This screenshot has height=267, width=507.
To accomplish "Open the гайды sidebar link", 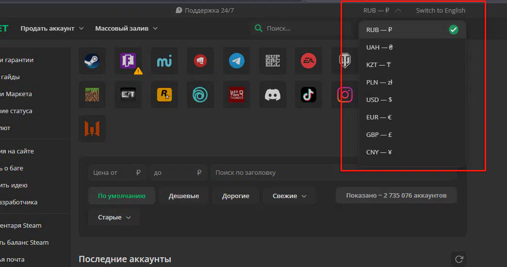I will click(x=10, y=77).
